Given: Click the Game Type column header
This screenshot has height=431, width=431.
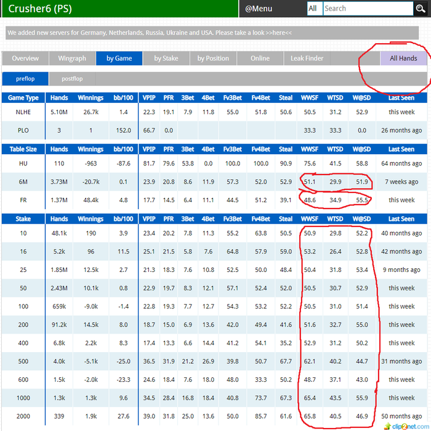Looking at the screenshot, I should (x=23, y=97).
